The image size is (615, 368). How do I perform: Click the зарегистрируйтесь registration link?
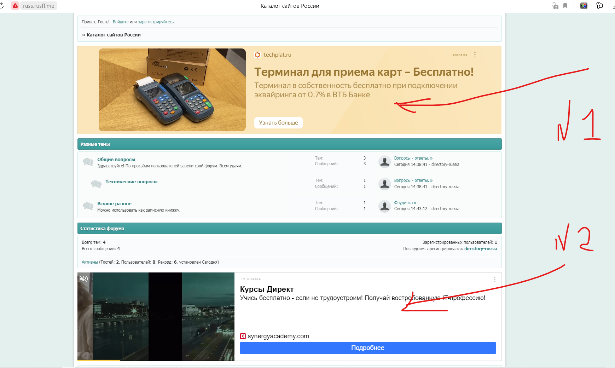click(156, 22)
